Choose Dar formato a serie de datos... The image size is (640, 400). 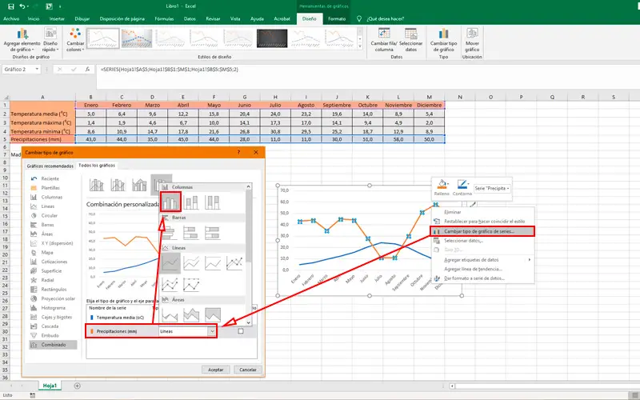(474, 278)
